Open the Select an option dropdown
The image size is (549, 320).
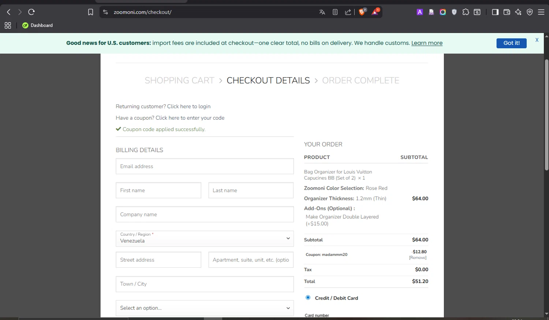205,308
